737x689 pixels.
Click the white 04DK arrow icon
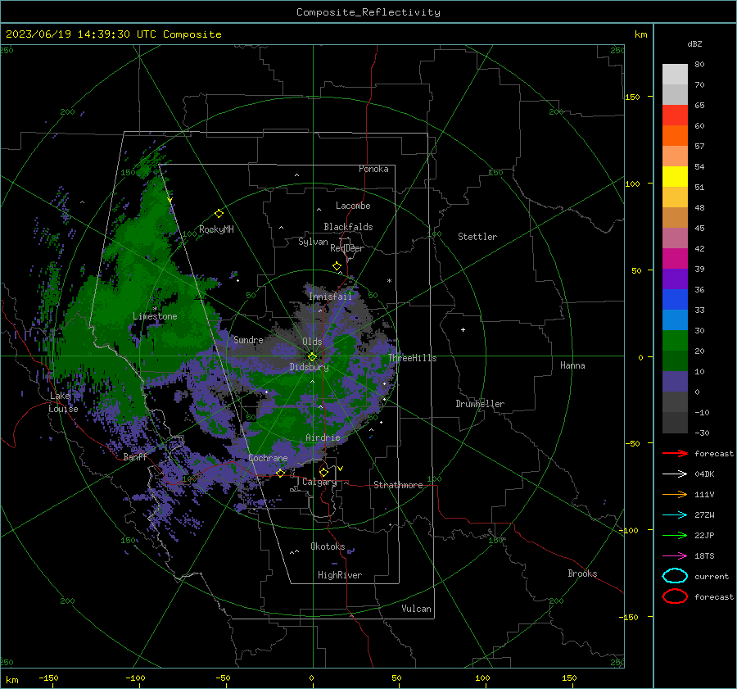tap(675, 474)
